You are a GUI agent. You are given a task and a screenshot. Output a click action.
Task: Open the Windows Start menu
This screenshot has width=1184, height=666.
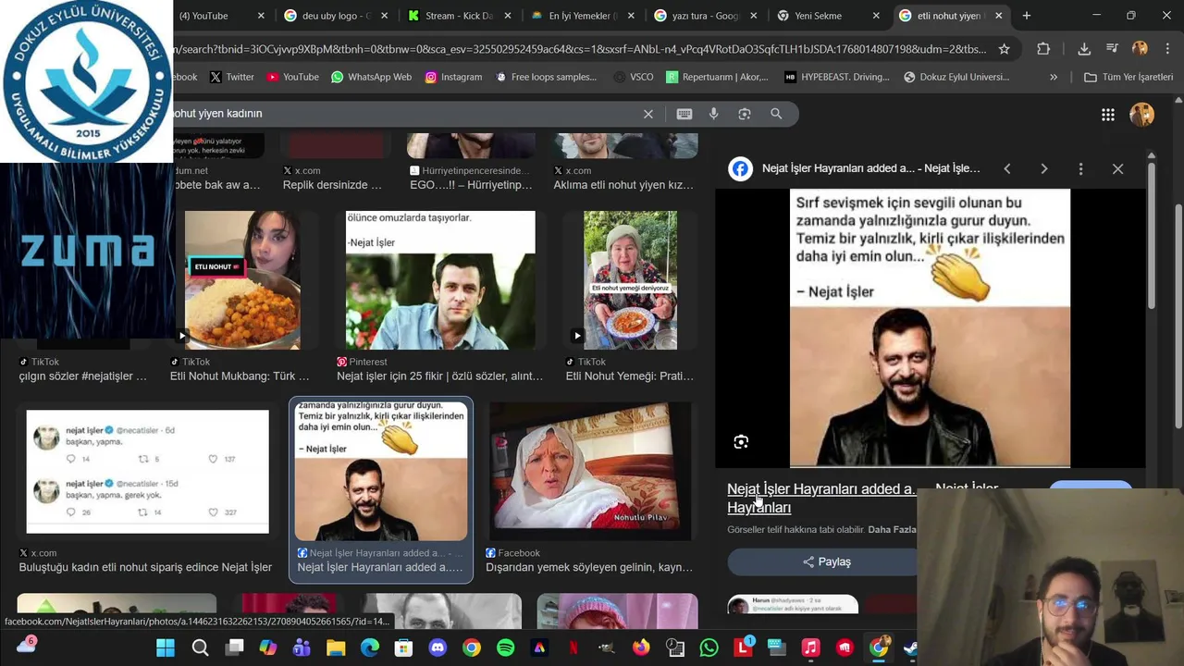coord(166,647)
